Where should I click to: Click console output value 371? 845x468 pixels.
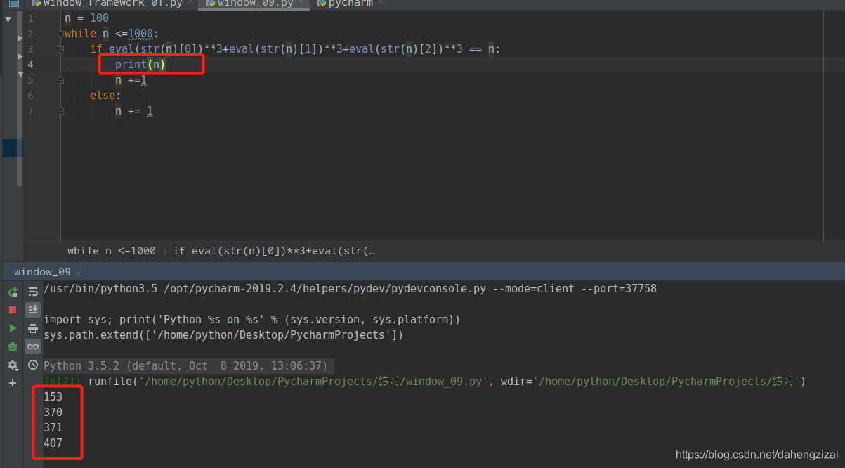pos(53,427)
